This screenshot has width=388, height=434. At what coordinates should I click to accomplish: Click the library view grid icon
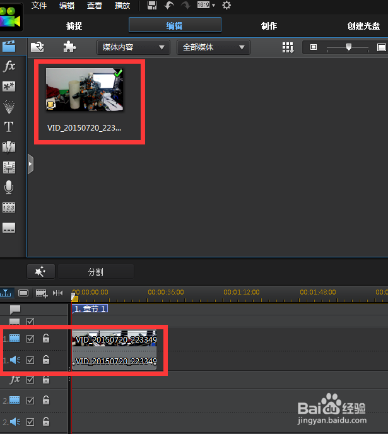pos(288,47)
